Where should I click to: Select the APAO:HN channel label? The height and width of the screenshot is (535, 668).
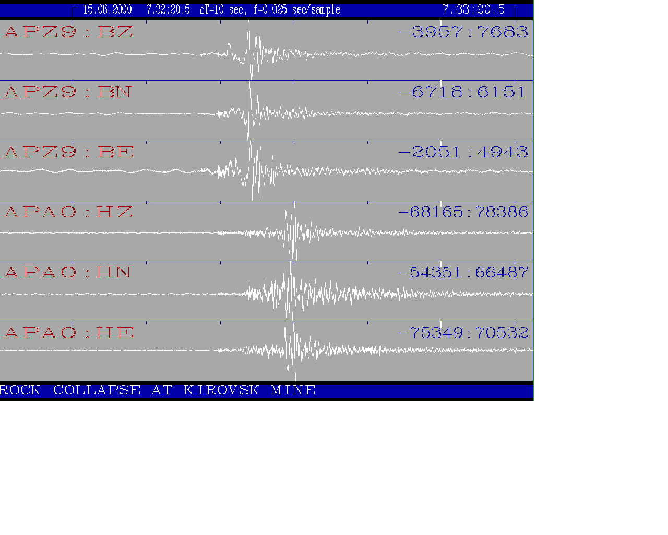click(x=67, y=272)
